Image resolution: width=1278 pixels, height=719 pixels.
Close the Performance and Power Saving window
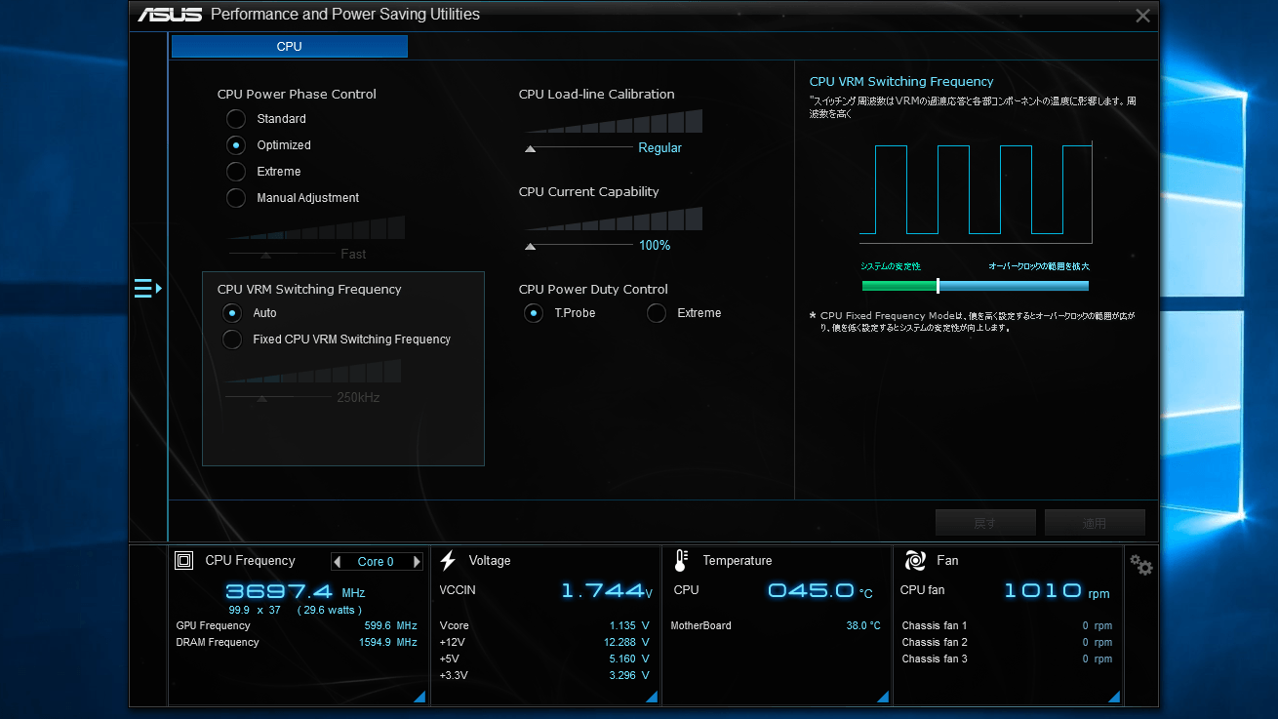1143,16
